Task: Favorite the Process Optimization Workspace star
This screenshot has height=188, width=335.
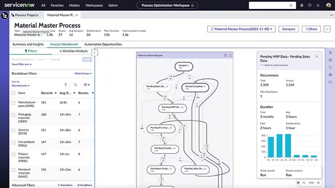Action: tap(193, 5)
